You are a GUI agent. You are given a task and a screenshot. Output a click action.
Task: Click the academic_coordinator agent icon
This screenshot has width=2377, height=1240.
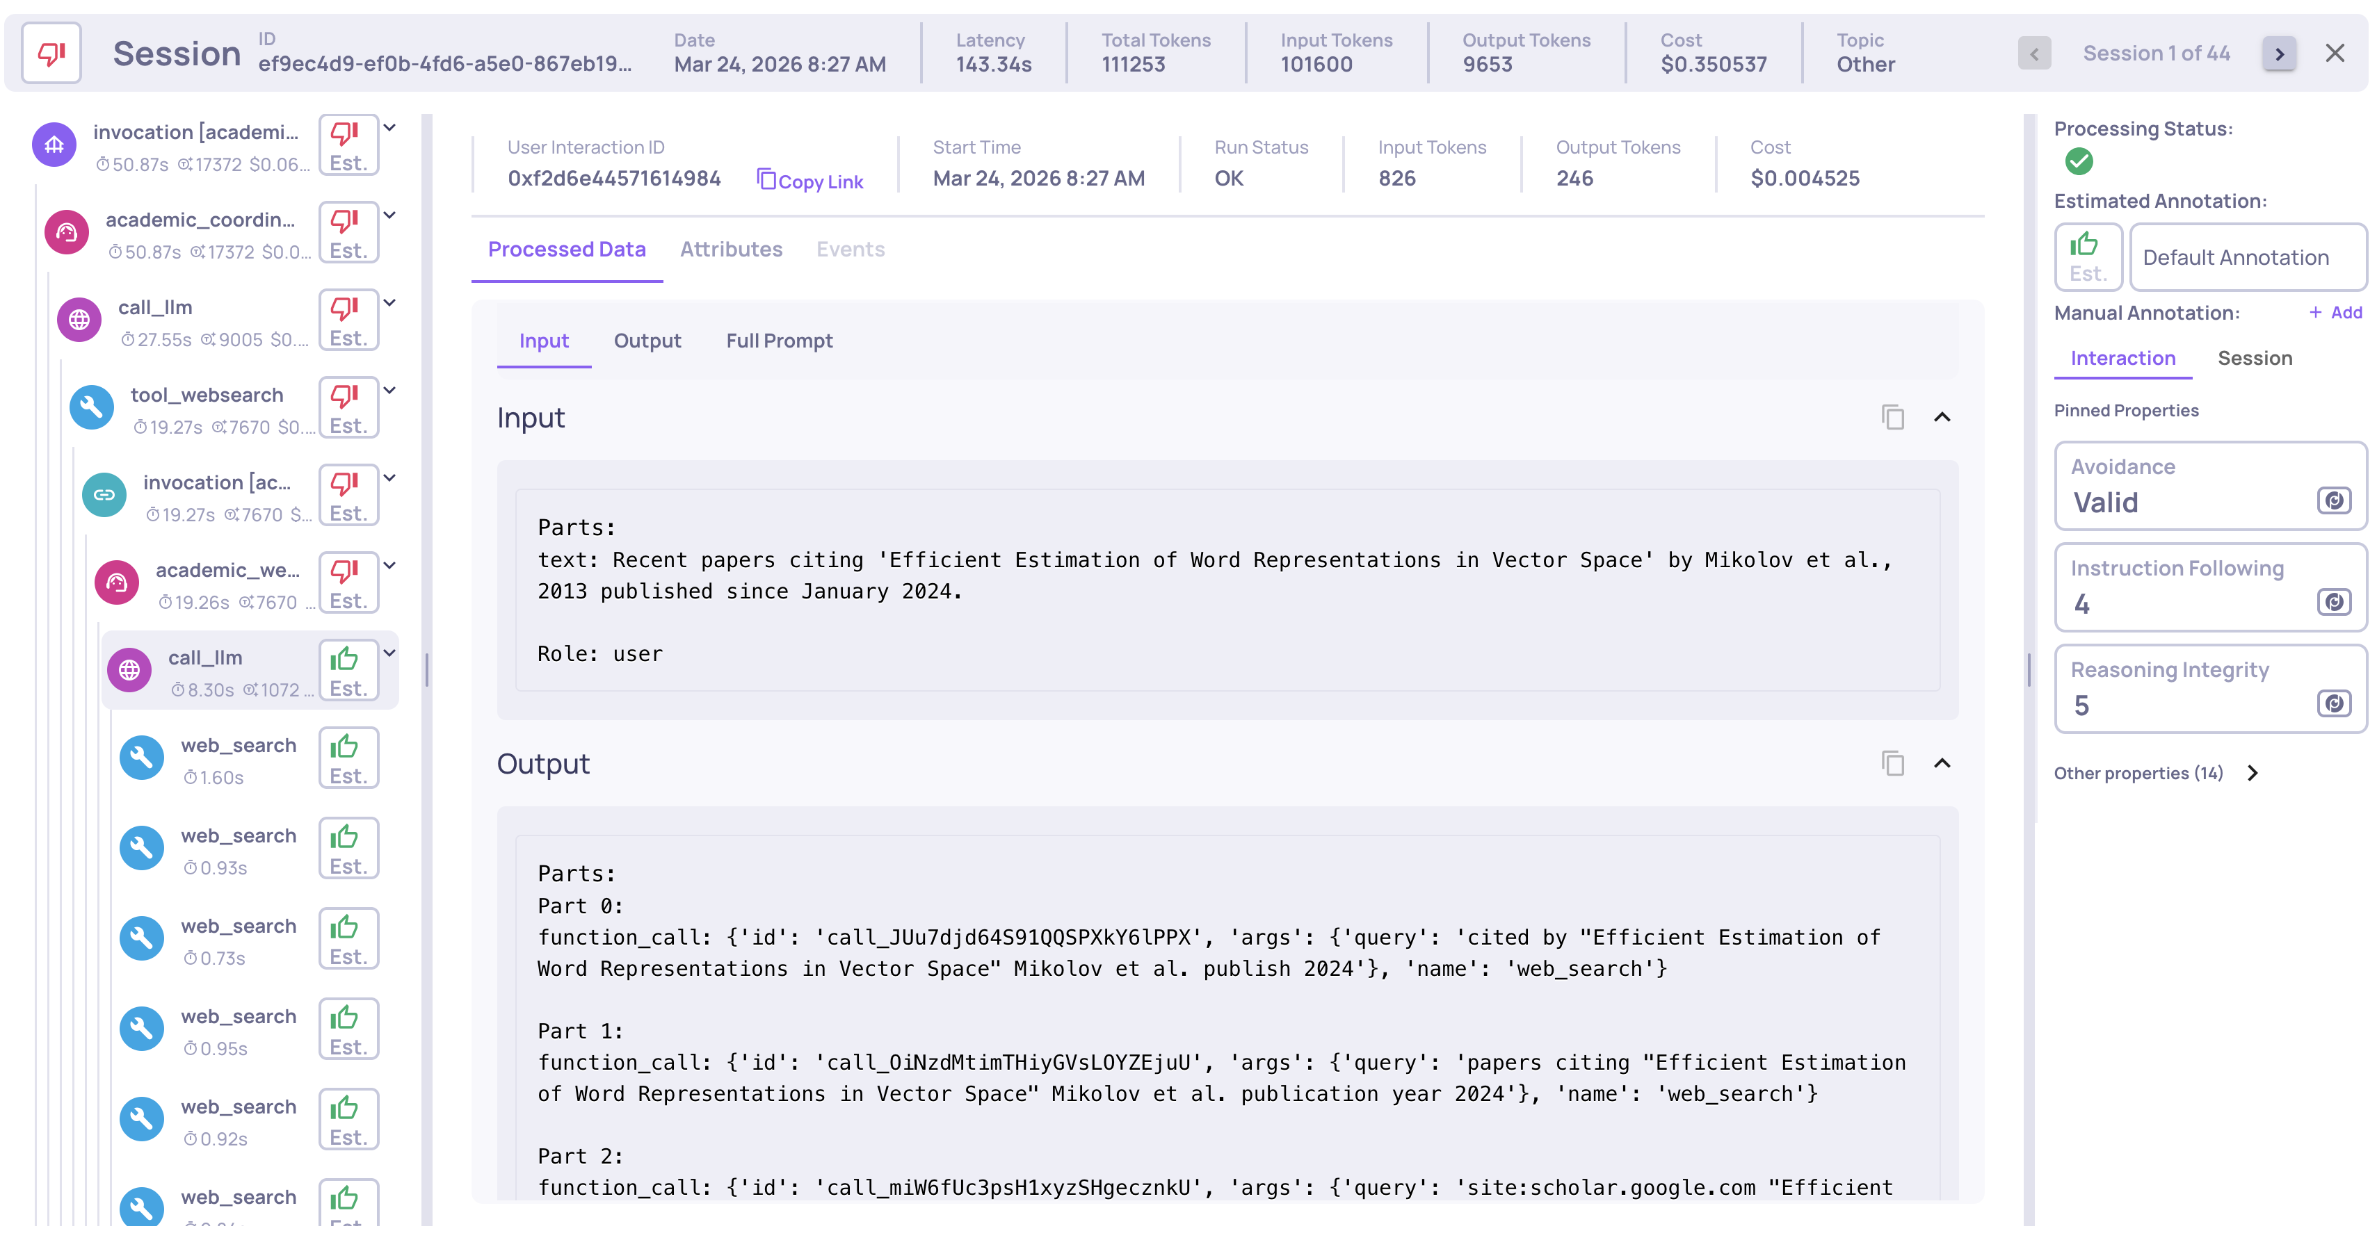tap(67, 234)
